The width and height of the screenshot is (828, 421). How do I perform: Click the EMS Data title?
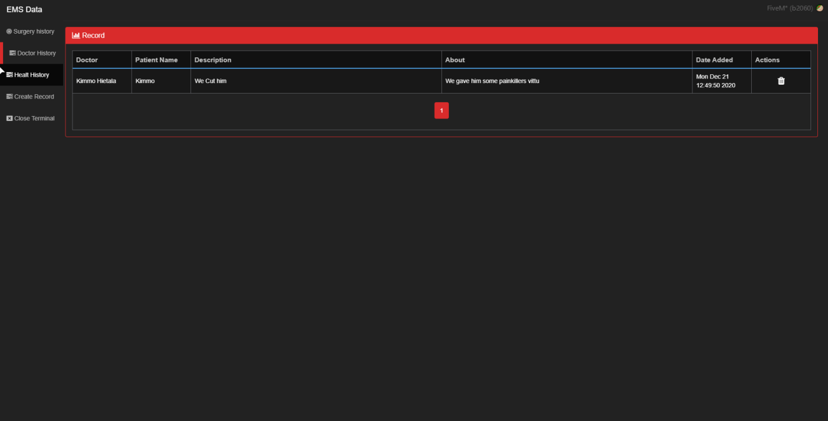[24, 9]
